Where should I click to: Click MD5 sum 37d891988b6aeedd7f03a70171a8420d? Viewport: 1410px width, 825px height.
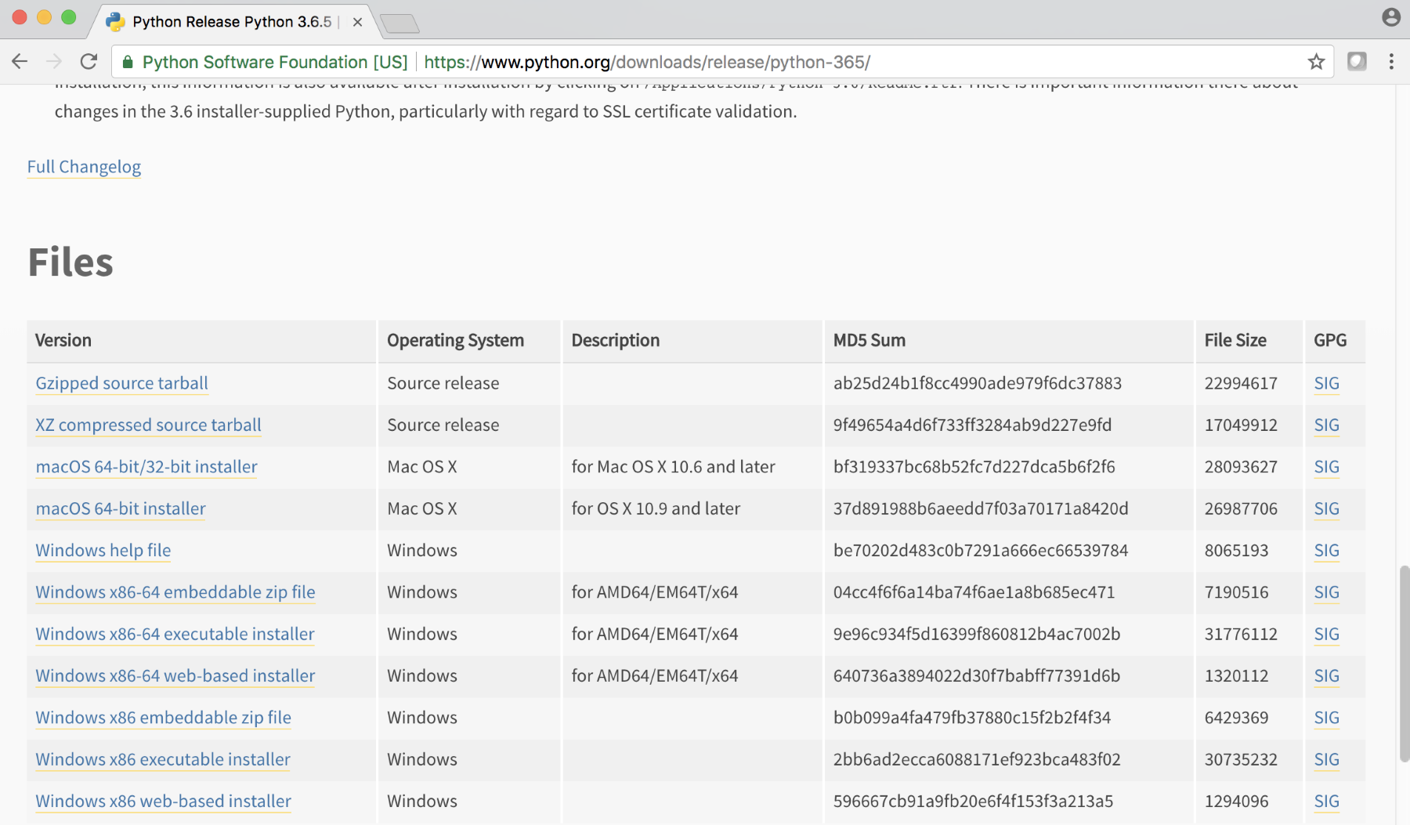pos(981,508)
